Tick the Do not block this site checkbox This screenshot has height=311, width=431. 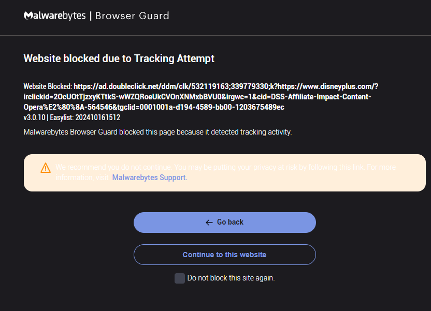tap(180, 278)
